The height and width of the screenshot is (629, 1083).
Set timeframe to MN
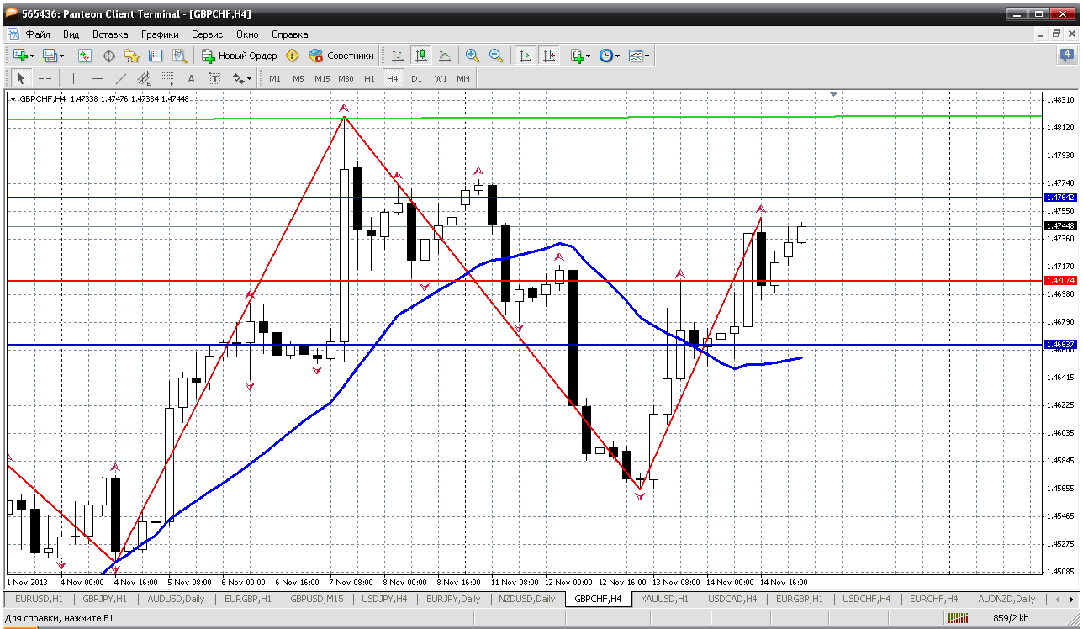point(462,78)
